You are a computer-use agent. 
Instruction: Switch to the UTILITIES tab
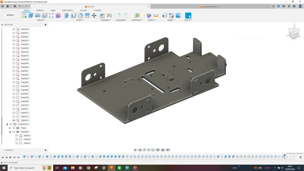coord(98,10)
